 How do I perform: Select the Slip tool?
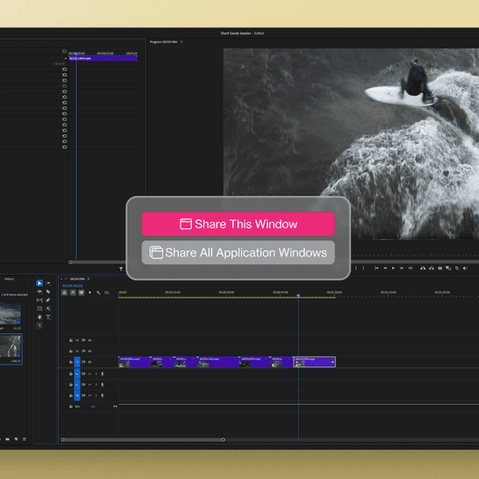(x=39, y=300)
